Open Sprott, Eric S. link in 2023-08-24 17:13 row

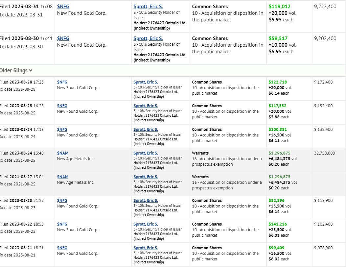tap(146, 130)
